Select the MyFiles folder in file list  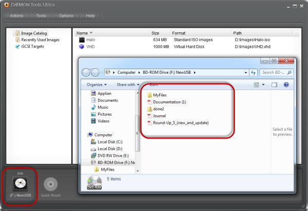coord(157,95)
